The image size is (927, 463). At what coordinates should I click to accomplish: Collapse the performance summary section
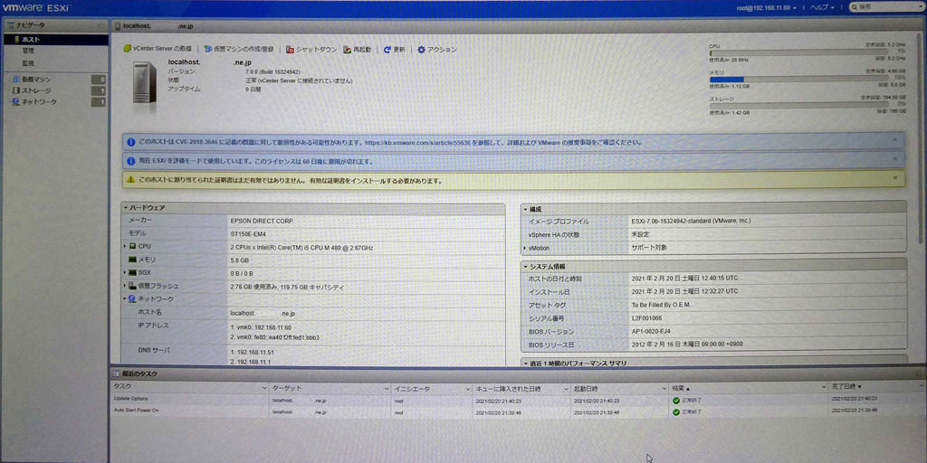click(x=525, y=364)
